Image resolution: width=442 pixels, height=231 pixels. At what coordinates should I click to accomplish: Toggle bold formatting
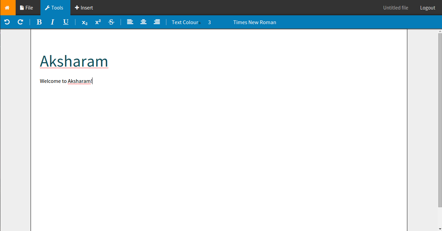[39, 22]
